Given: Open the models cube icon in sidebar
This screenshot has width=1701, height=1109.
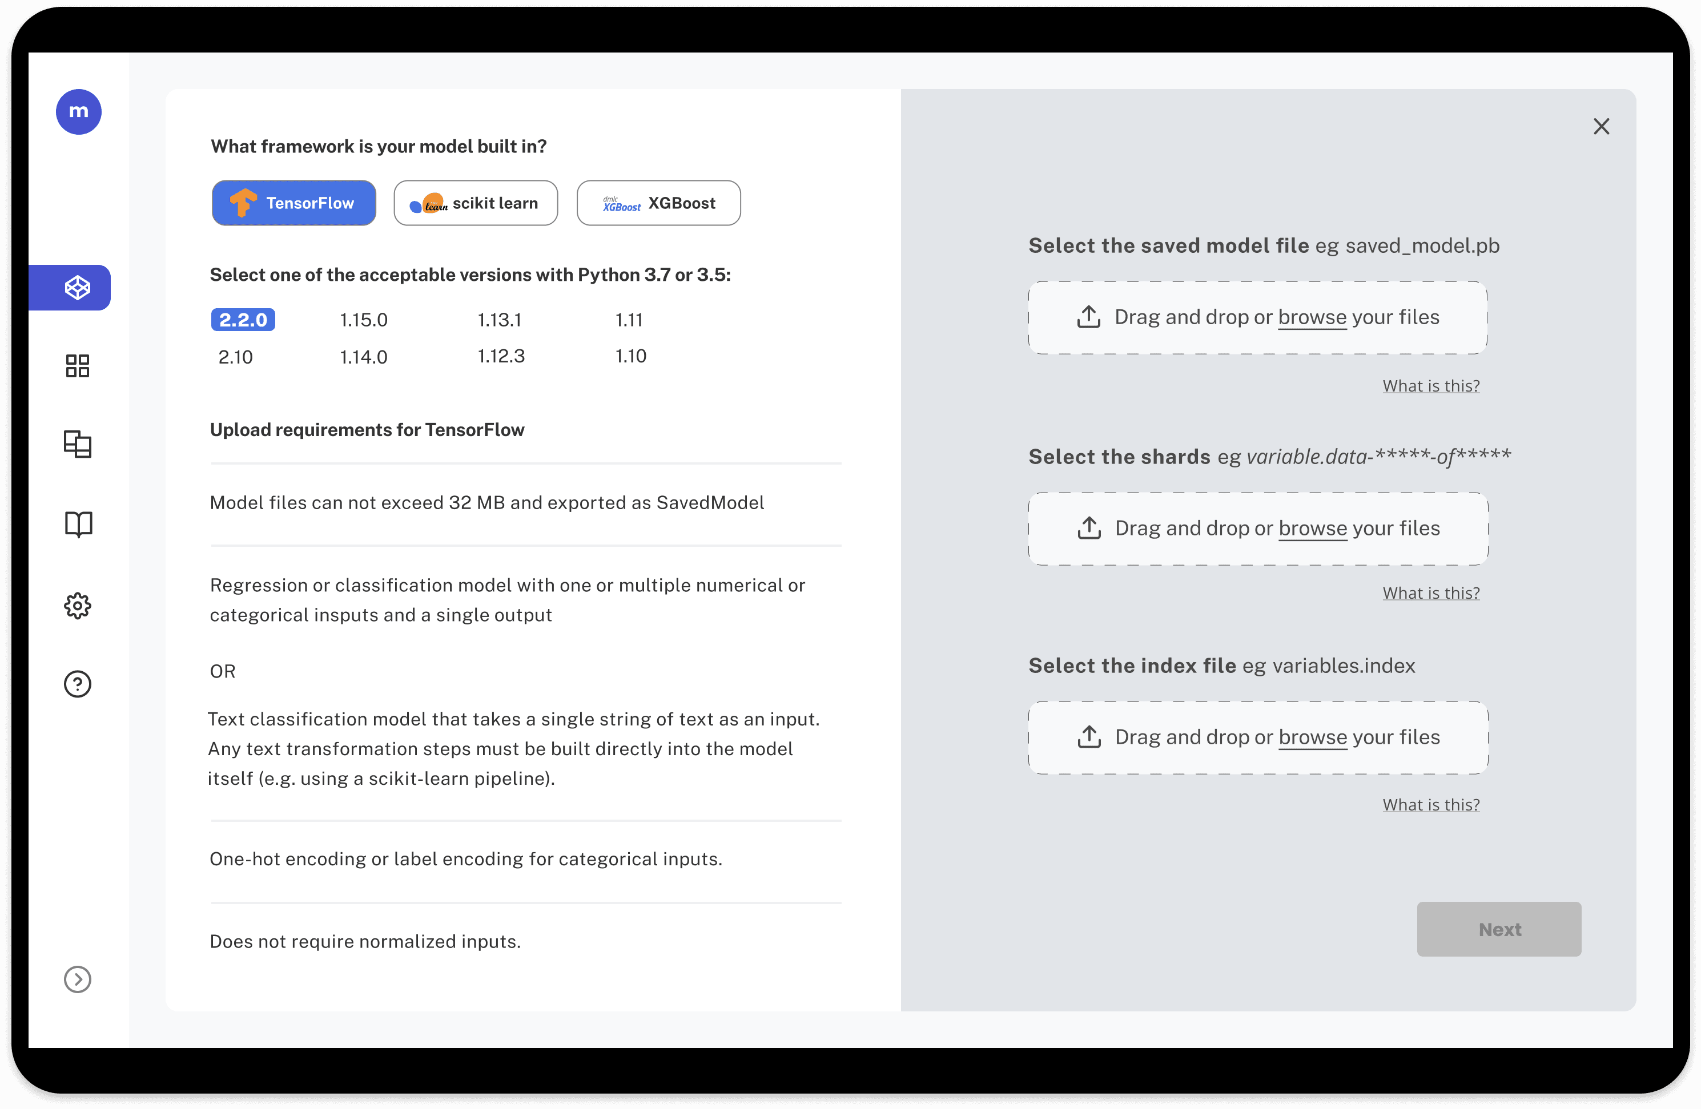Looking at the screenshot, I should (77, 287).
